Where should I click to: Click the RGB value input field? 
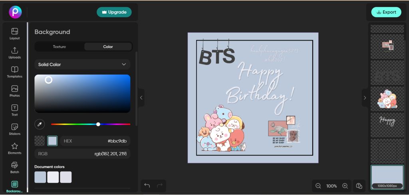82,154
